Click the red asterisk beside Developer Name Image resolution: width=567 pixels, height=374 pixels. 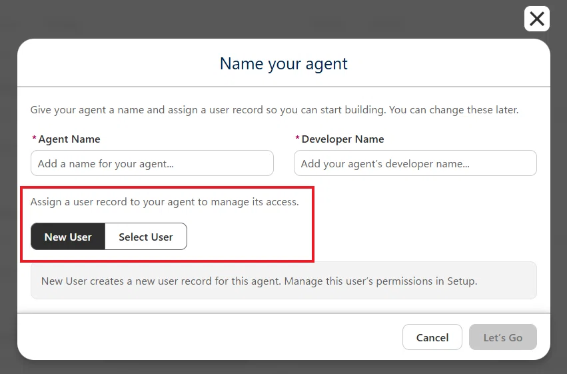(297, 138)
